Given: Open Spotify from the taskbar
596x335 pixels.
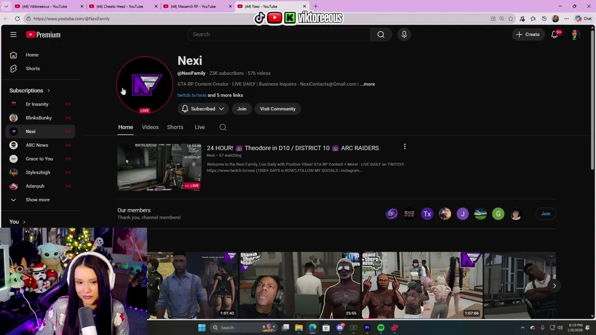Looking at the screenshot, I should tap(381, 328).
